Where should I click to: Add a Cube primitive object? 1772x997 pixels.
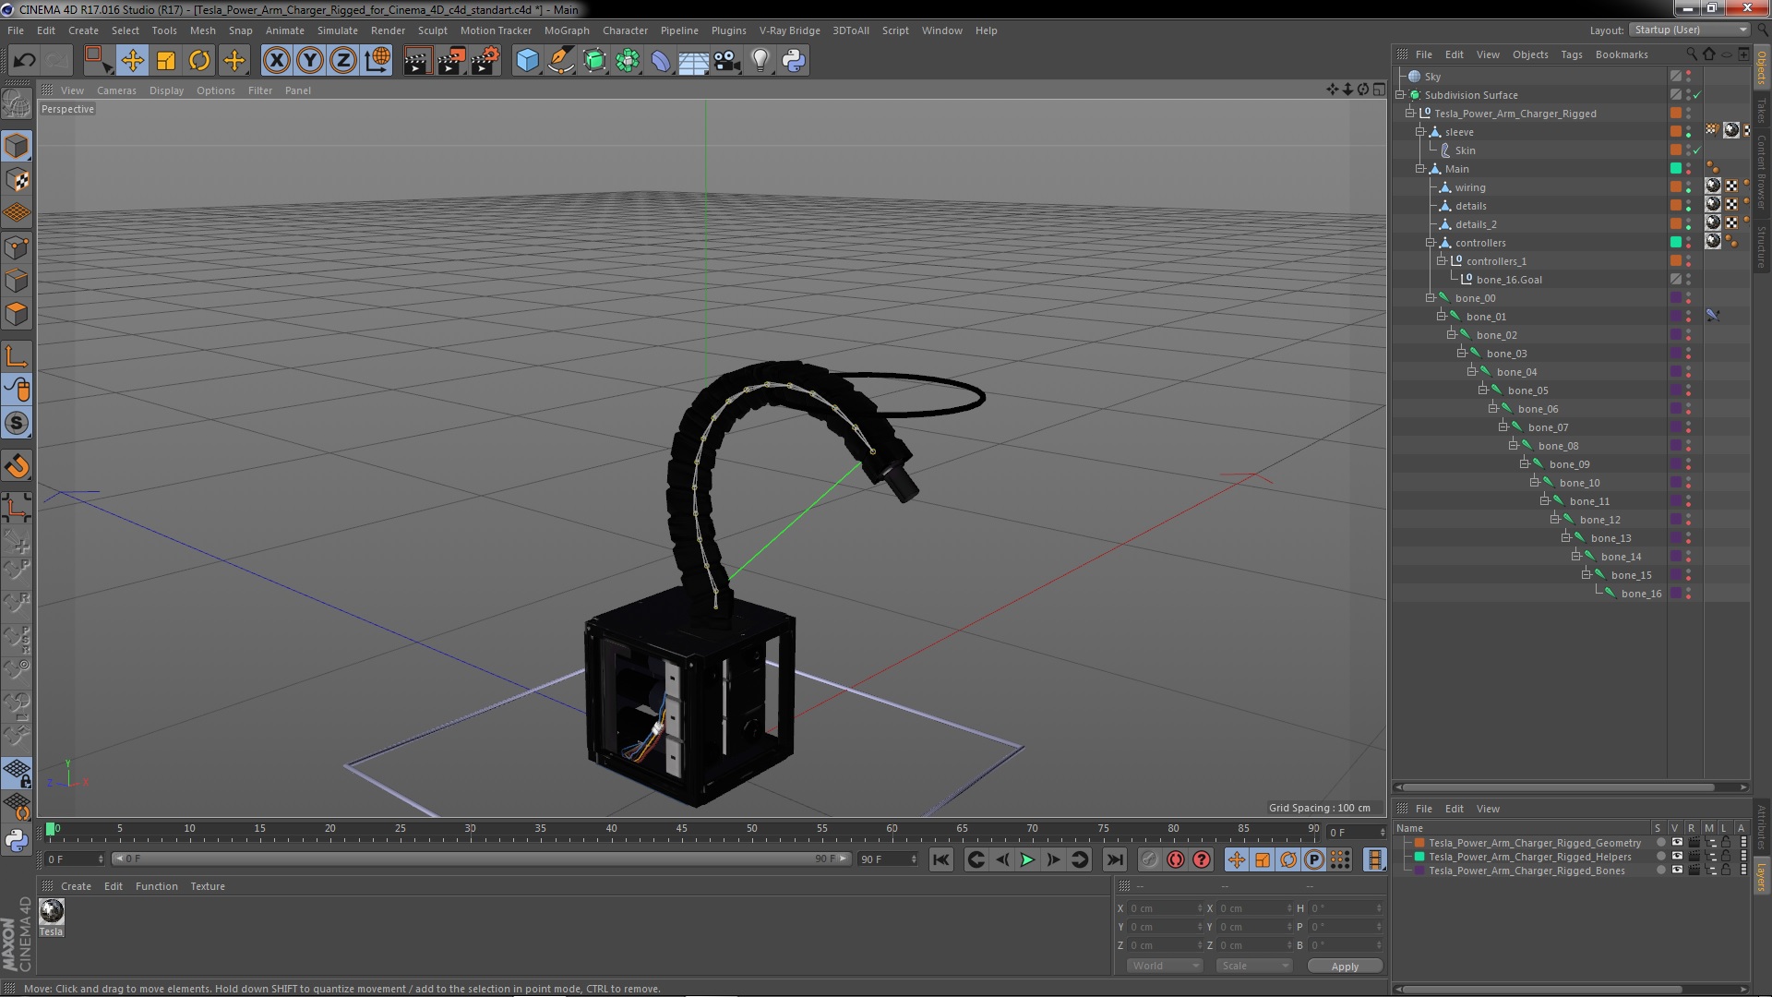[x=527, y=61]
